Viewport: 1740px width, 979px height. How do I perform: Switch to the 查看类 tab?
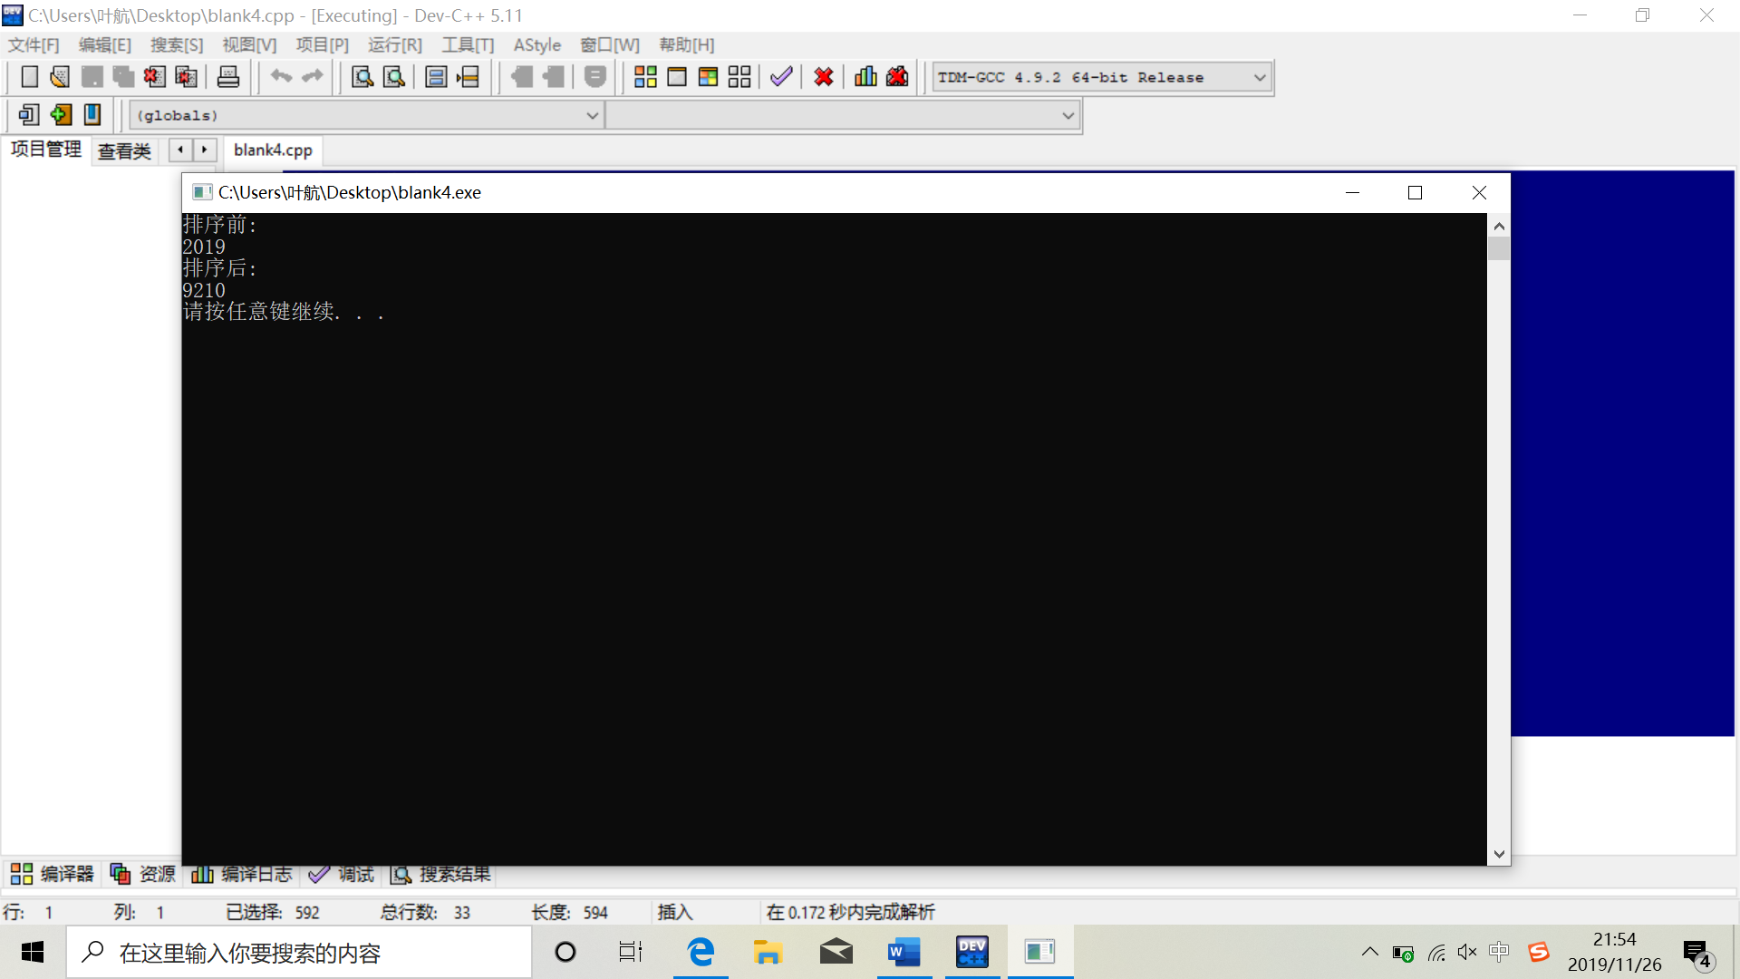click(124, 150)
